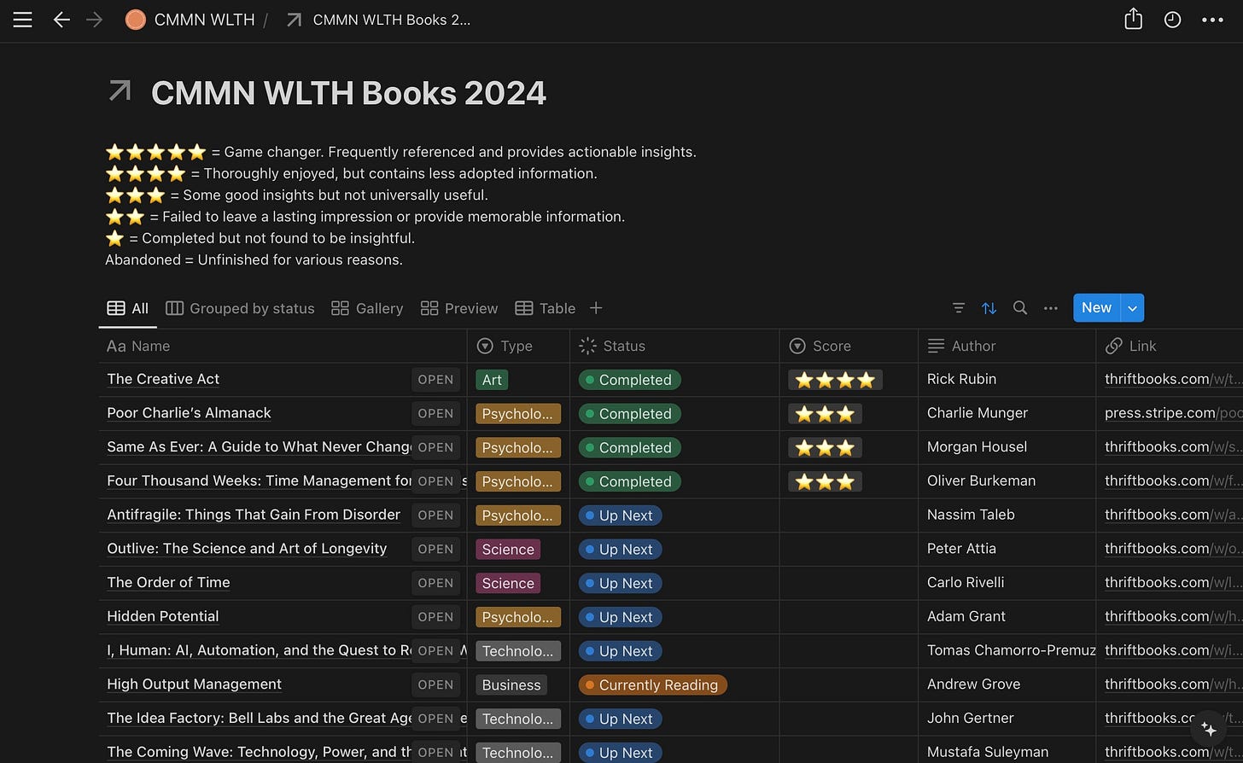Click Completed status for Same As Ever
The image size is (1243, 763).
pyautogui.click(x=629, y=448)
